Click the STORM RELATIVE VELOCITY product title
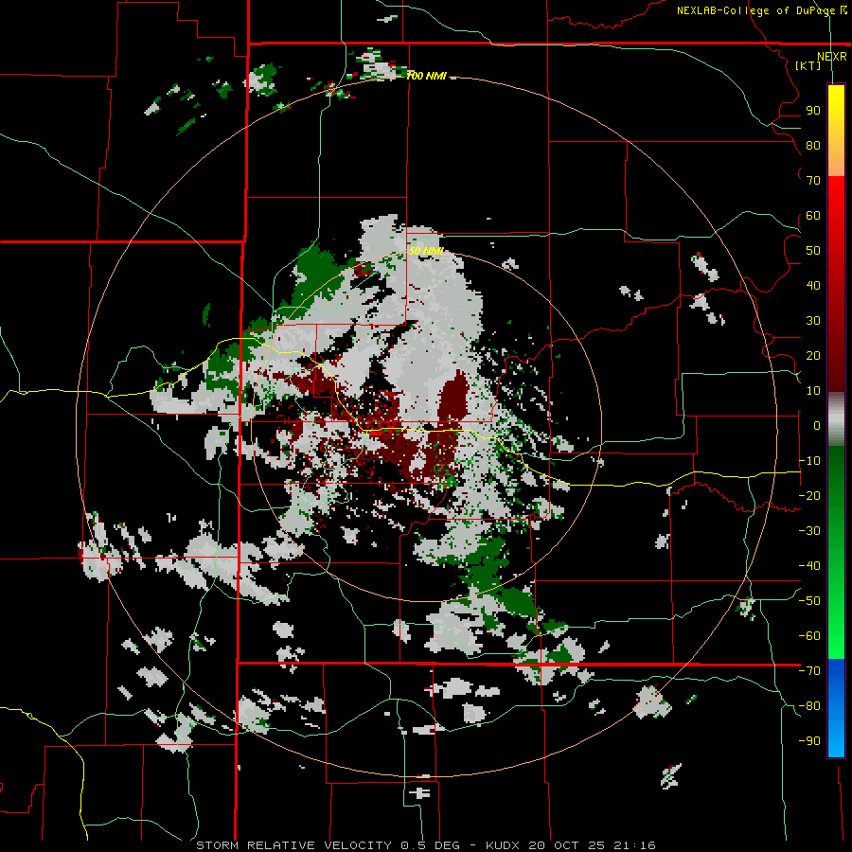This screenshot has width=852, height=852. [x=293, y=845]
